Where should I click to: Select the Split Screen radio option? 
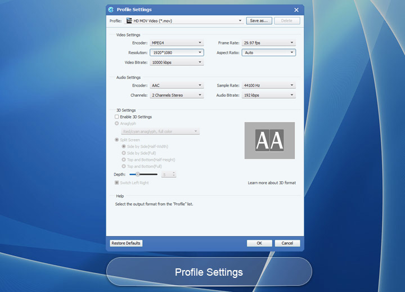coord(117,140)
